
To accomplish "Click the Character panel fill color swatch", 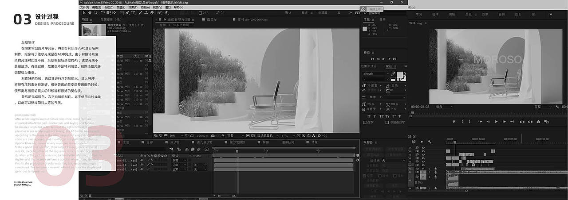I will [399, 74].
